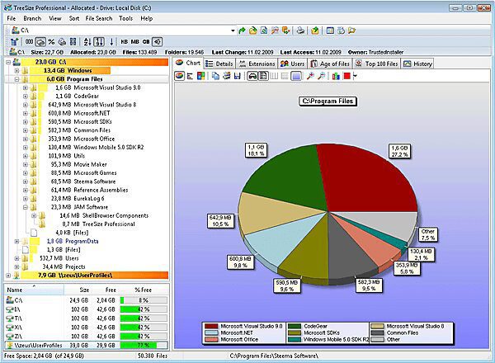Image resolution: width=495 pixels, height=363 pixels.
Task: Select the pie chart view icon
Action: click(x=179, y=76)
